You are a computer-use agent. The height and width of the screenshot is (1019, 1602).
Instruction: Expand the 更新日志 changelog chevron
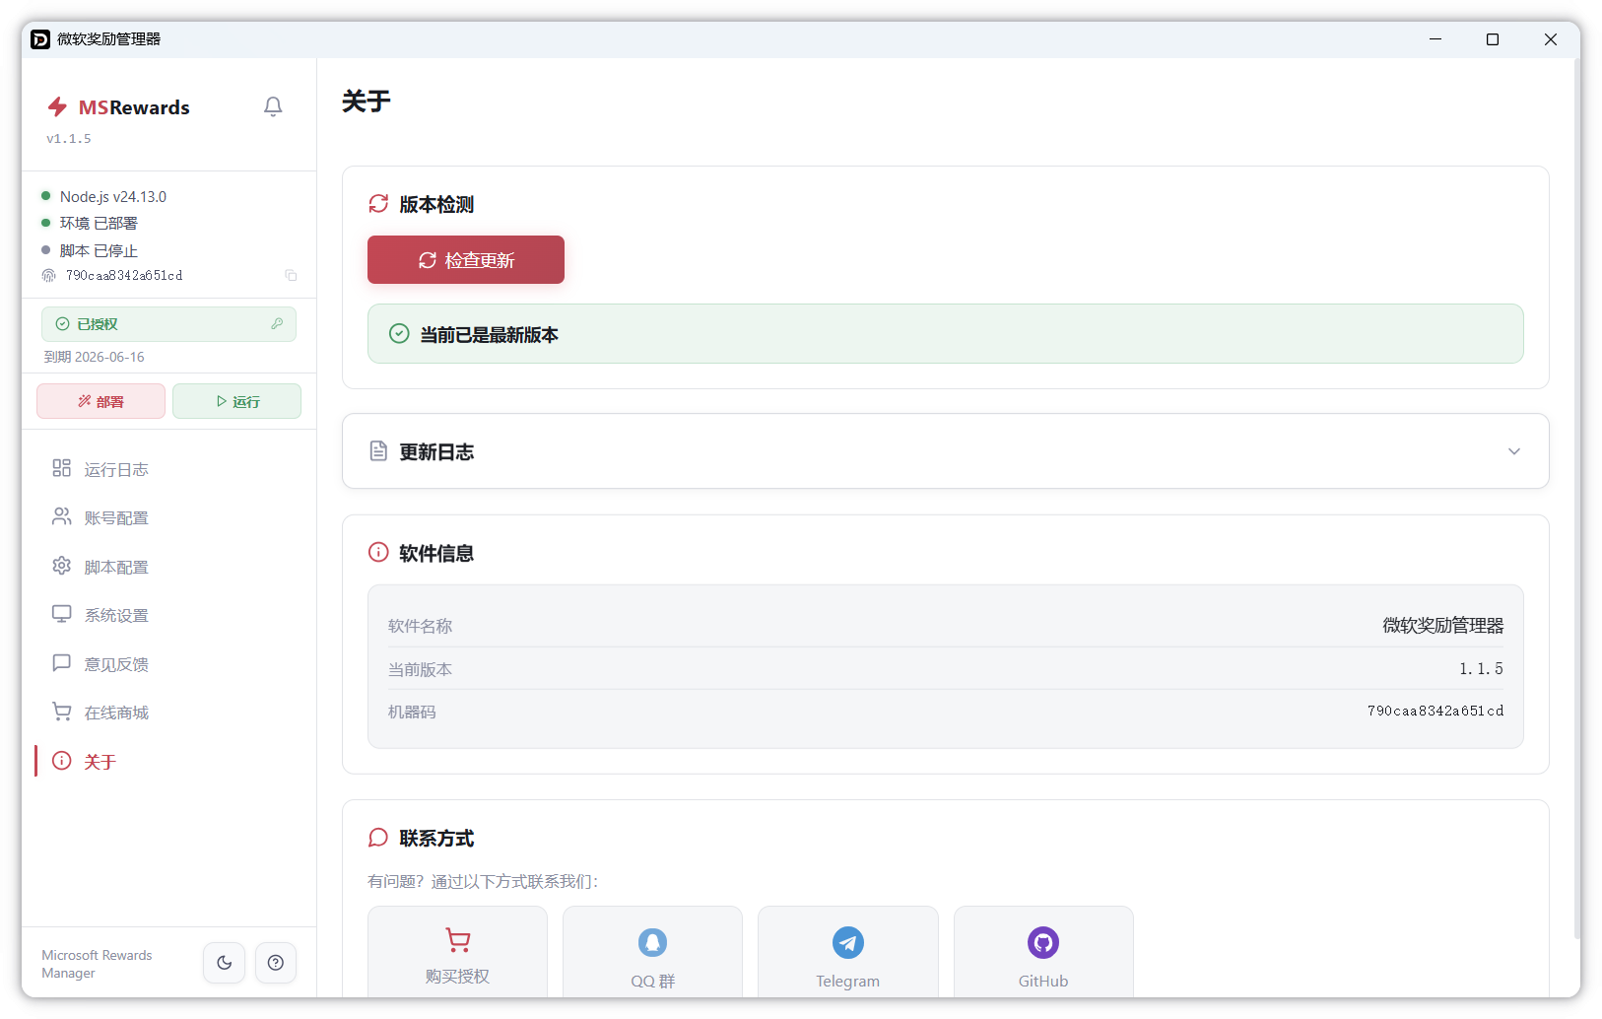click(x=1514, y=451)
